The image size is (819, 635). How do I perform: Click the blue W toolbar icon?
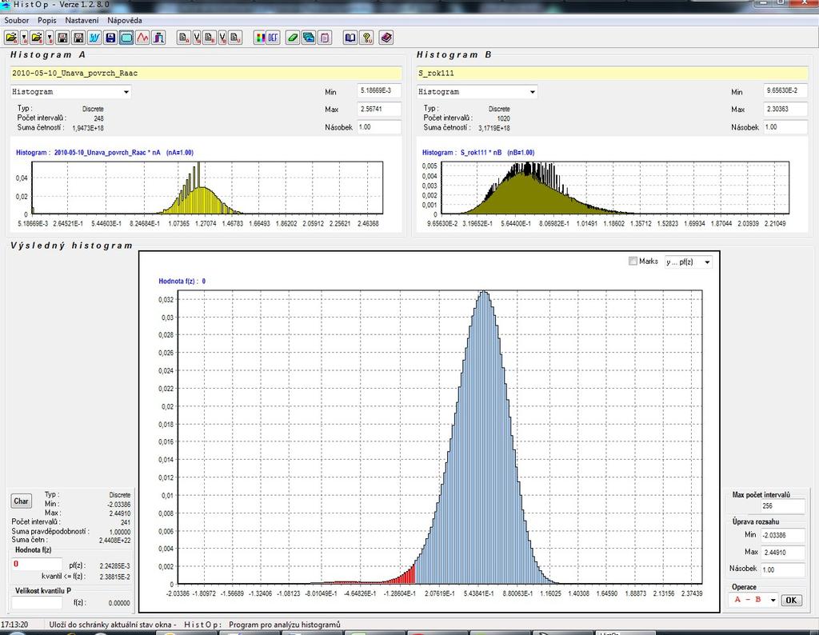pos(94,38)
